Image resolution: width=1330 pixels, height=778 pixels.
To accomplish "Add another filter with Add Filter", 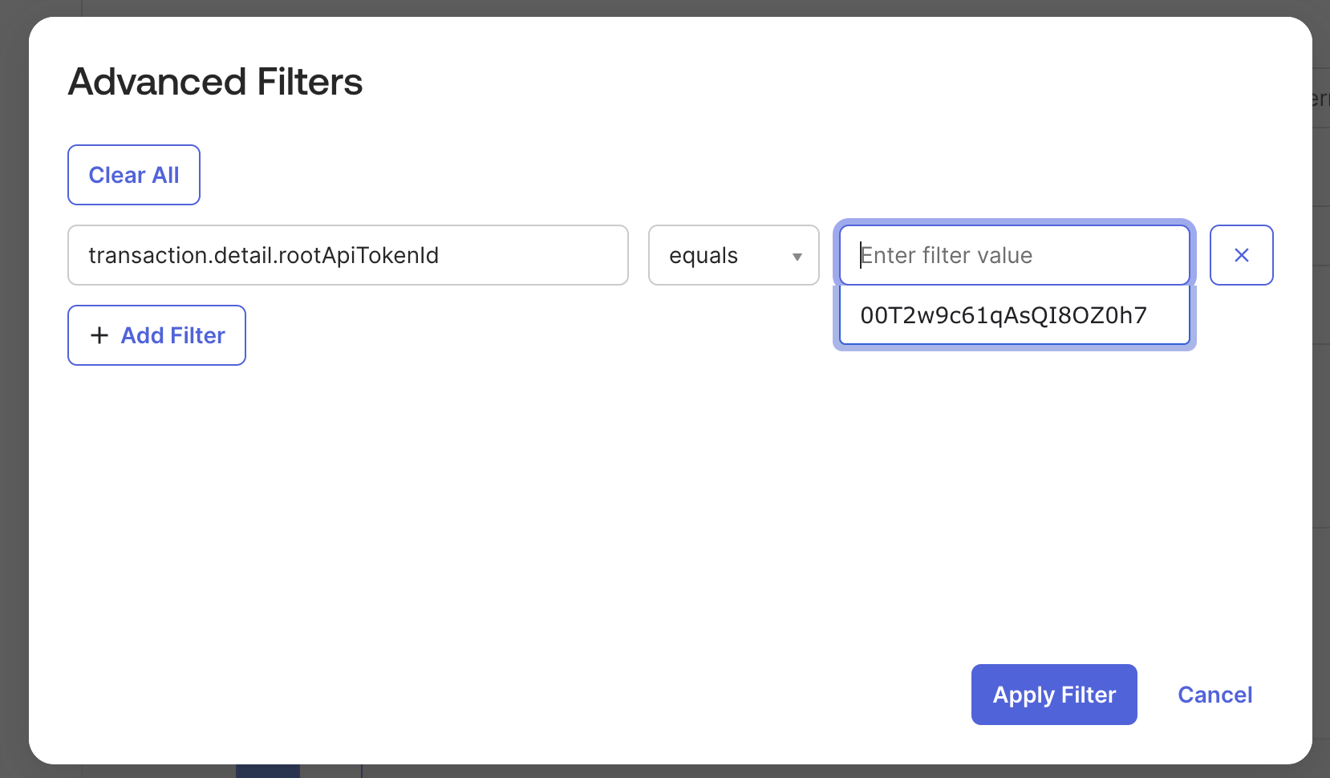I will pos(156,335).
